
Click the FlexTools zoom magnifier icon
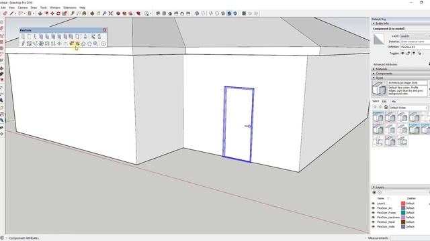coord(95,44)
